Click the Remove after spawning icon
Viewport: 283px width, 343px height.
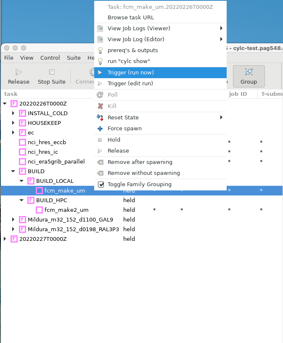[x=100, y=162]
